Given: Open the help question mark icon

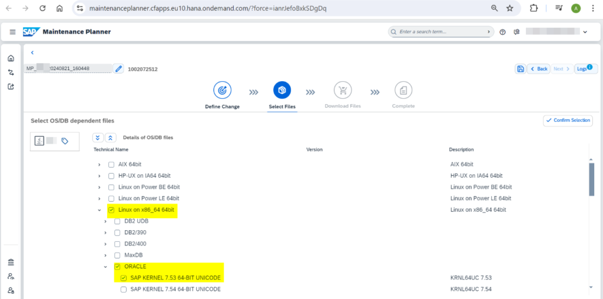Looking at the screenshot, I should point(502,32).
